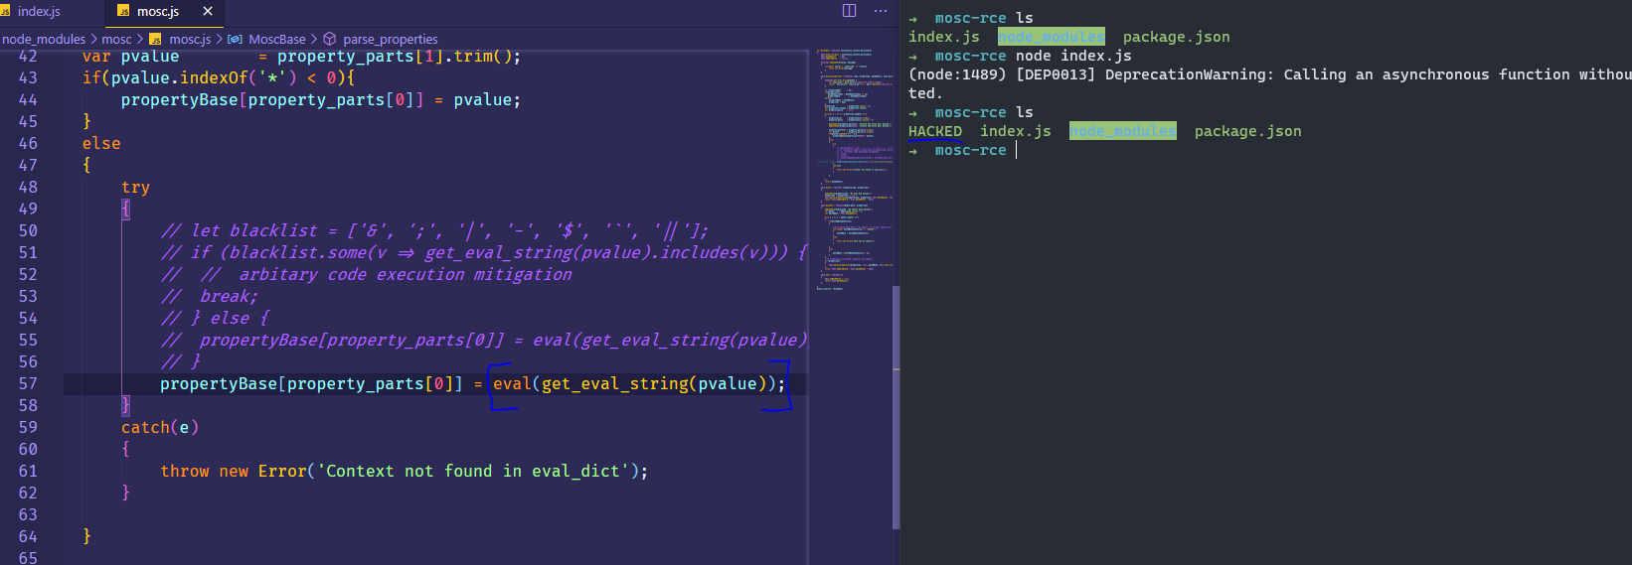Click the 'else' keyword on line 46
This screenshot has width=1632, height=565.
point(101,143)
